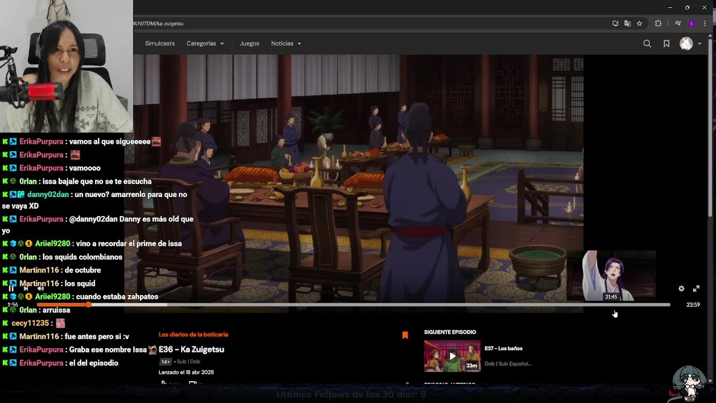The height and width of the screenshot is (403, 716).
Task: Open the profile avatar menu
Action: click(686, 44)
